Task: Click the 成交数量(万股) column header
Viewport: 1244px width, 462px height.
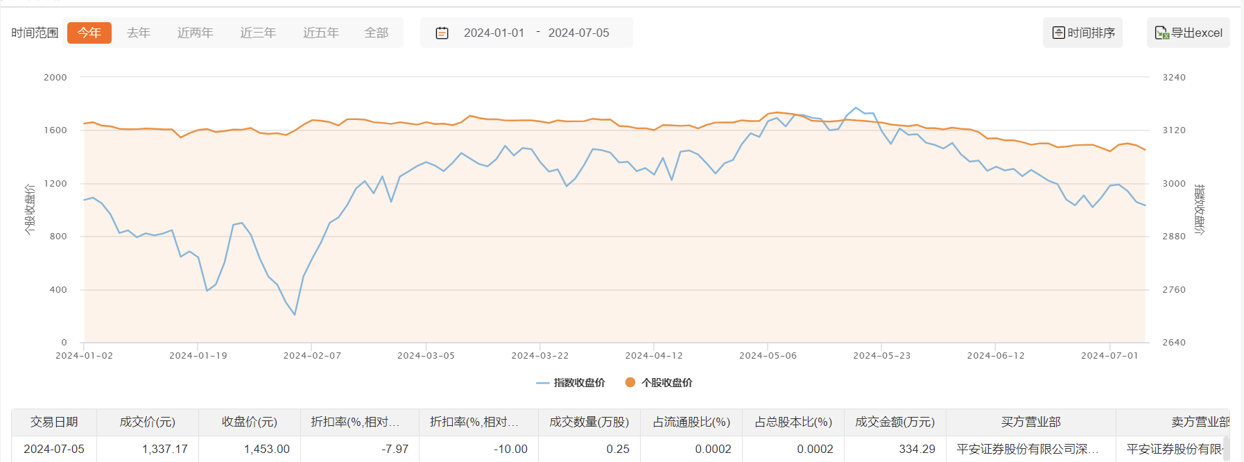Action: 589,422
